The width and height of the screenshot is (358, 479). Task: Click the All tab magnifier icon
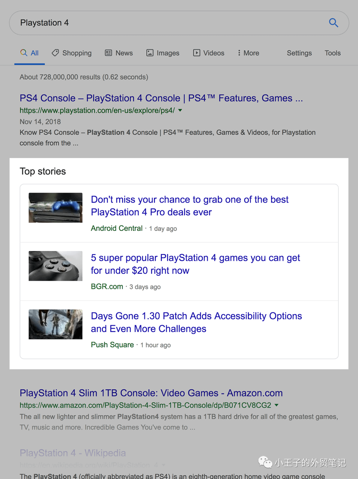click(24, 53)
